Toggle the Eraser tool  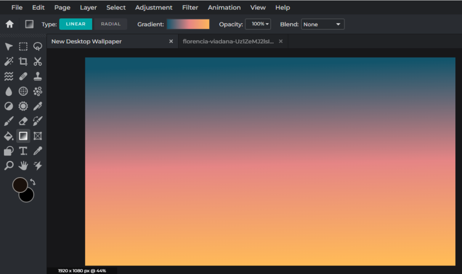point(23,121)
